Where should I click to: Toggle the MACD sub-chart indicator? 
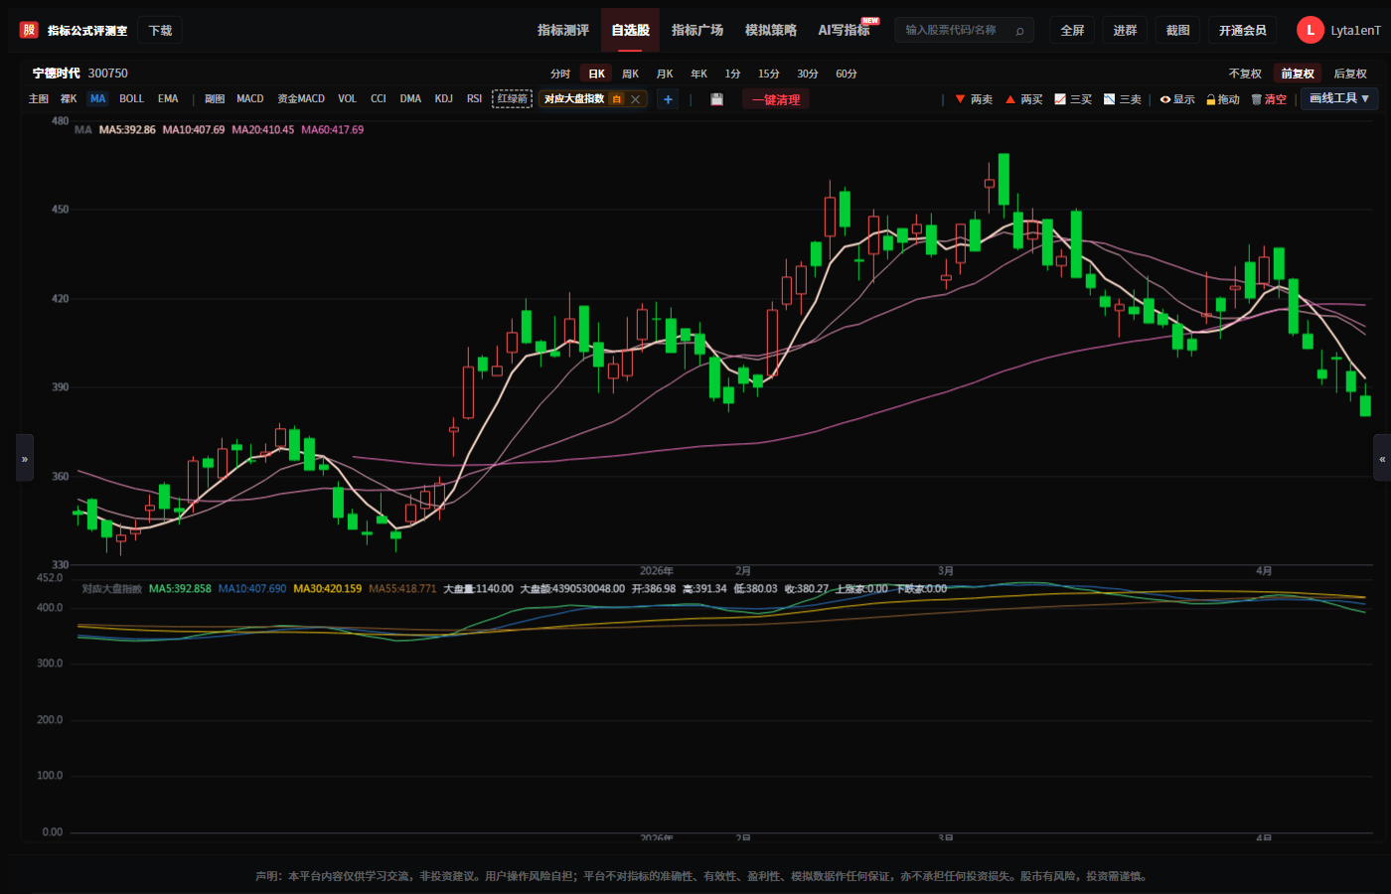(x=250, y=99)
